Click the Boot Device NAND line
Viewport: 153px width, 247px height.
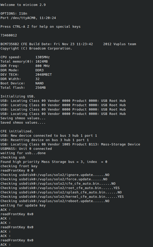tap(22, 83)
